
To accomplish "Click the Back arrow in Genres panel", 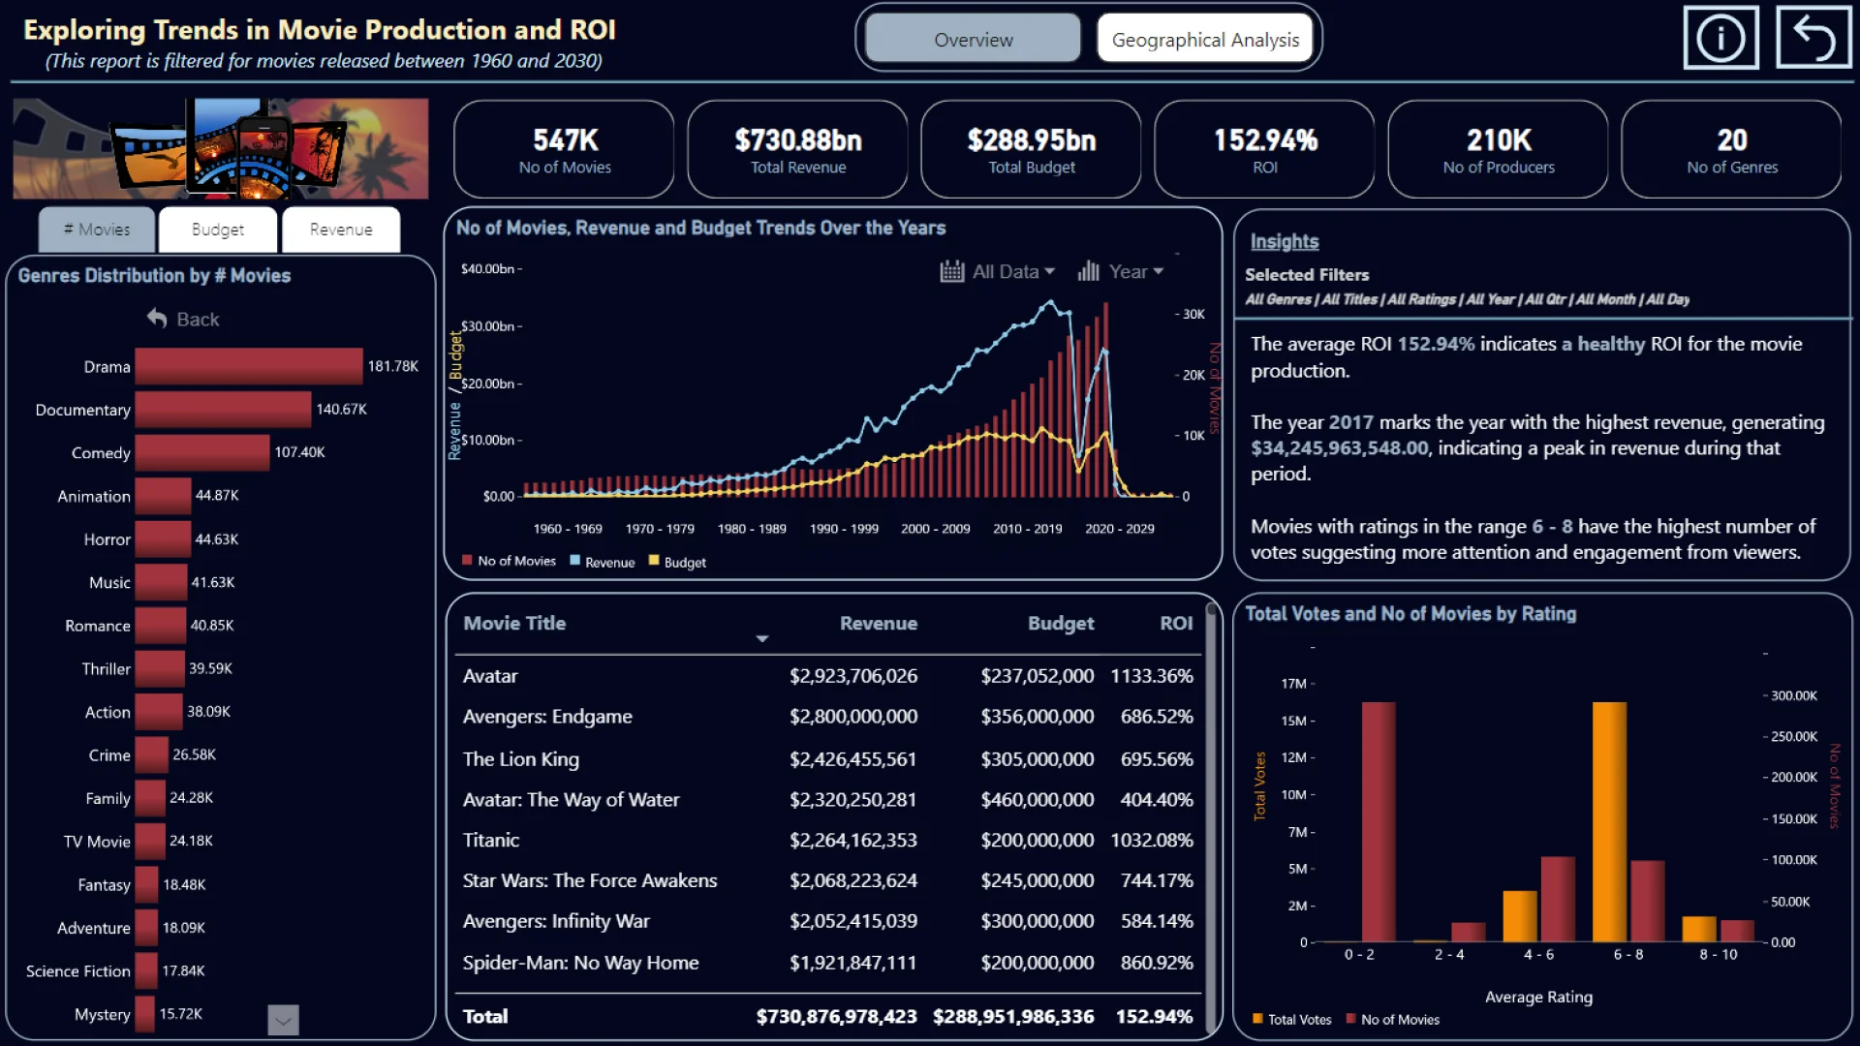I will [x=157, y=318].
